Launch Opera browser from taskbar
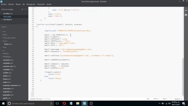This screenshot has height=106, width=188. 64,103
